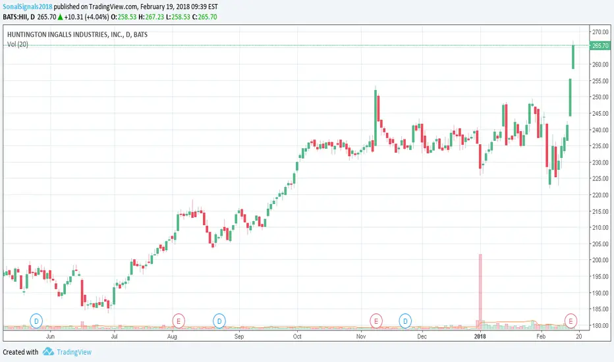Click the O:258.53 open value
The width and height of the screenshot is (614, 362).
124,17
